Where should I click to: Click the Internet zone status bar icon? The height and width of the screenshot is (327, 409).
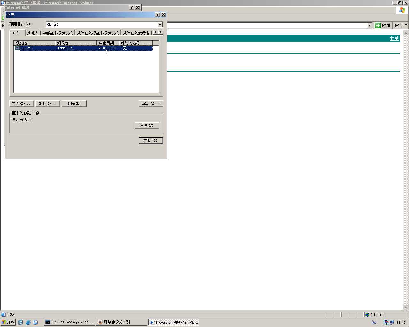(x=367, y=315)
